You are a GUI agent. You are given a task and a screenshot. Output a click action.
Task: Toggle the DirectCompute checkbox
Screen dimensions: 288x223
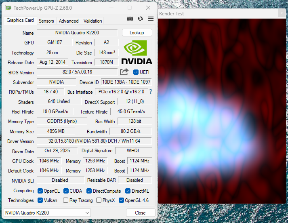pos(89,191)
